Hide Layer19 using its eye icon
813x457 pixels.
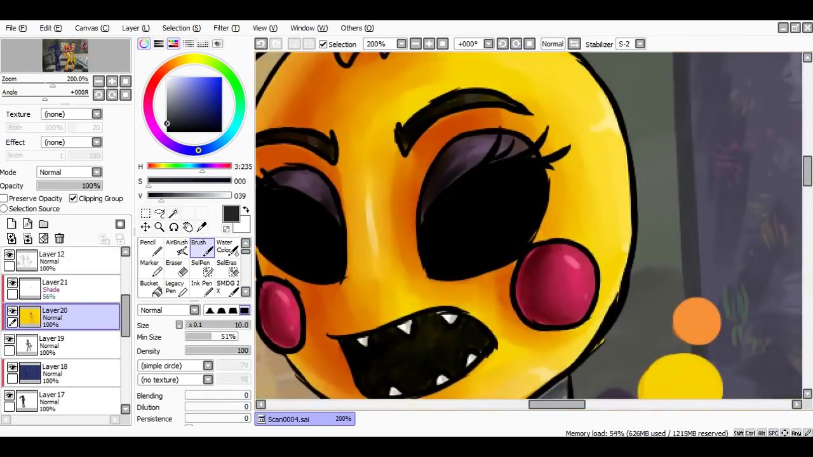click(9, 340)
